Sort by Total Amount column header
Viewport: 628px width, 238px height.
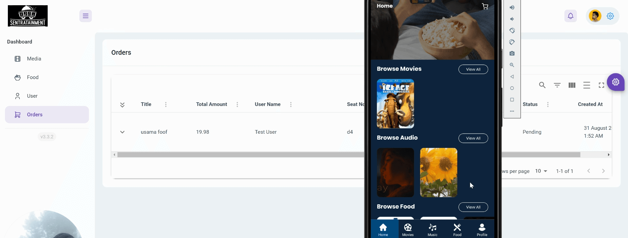[x=212, y=104]
